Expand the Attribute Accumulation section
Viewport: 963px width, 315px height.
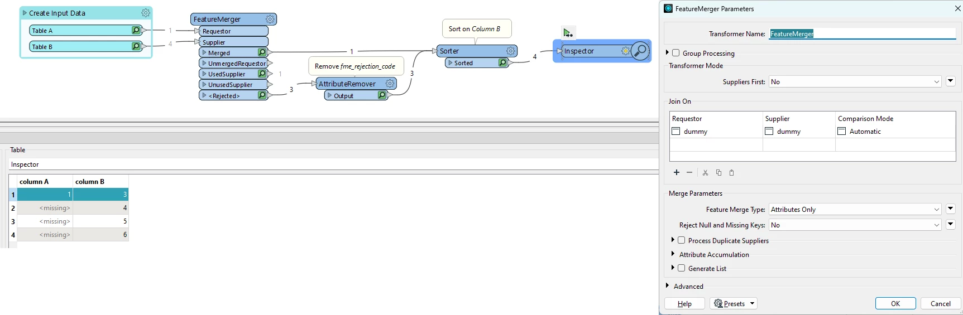pyautogui.click(x=673, y=254)
